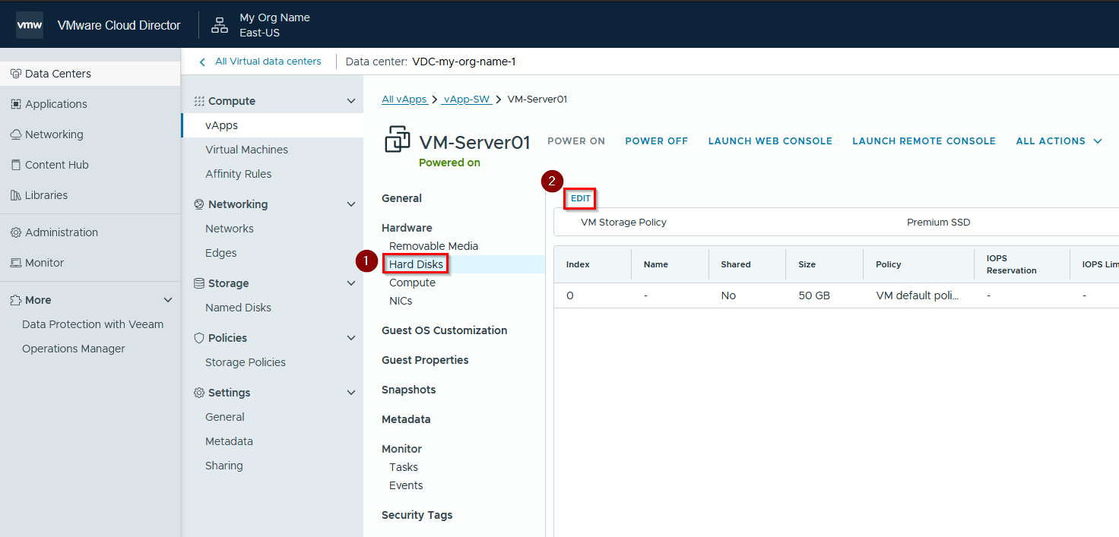Open Tasks under VM Monitor
1119x537 pixels.
[404, 467]
